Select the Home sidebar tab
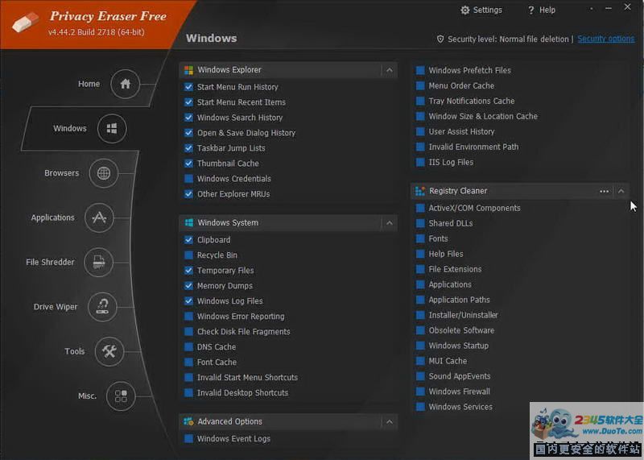The width and height of the screenshot is (644, 460). (x=89, y=84)
